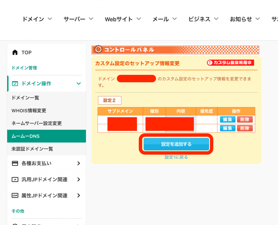
Task: Click the second-row 削除 button
Action: [245, 128]
